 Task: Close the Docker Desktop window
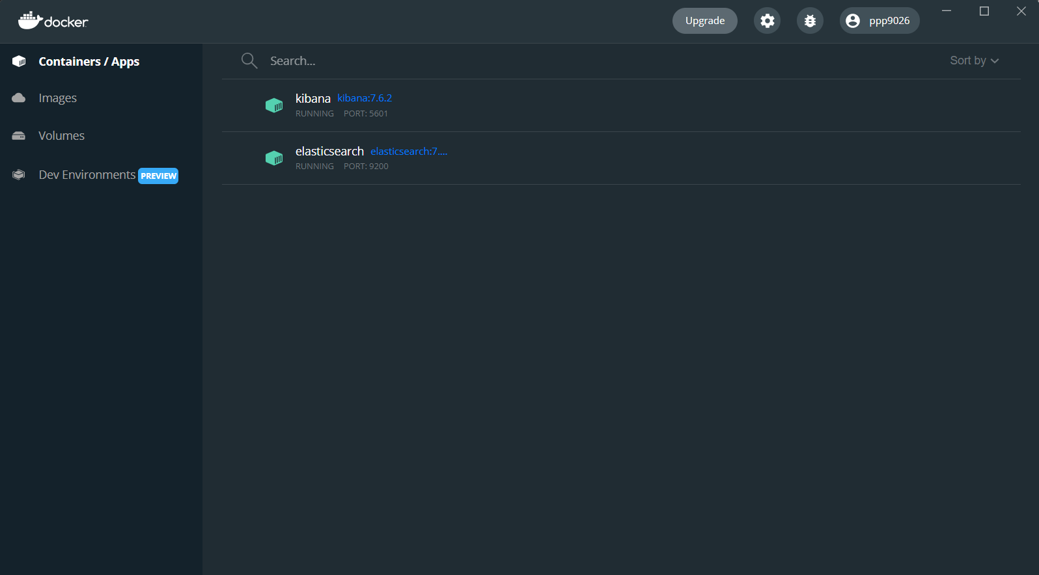(1021, 11)
